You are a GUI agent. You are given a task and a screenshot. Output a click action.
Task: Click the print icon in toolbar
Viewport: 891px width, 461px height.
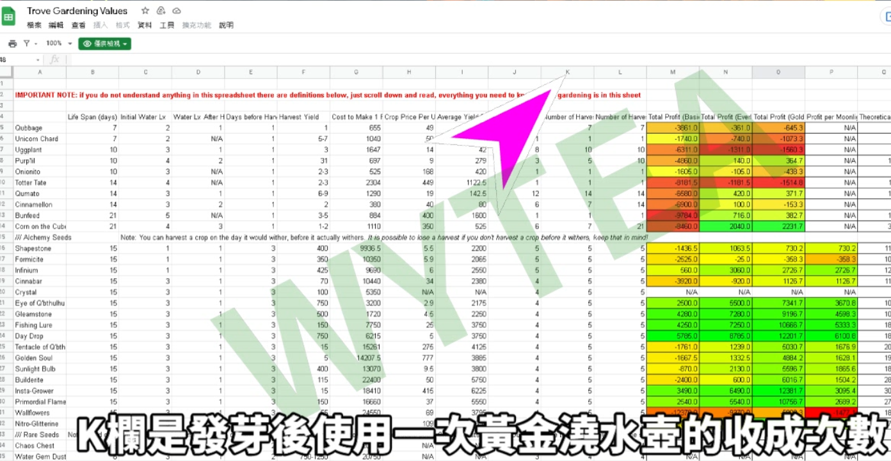click(x=12, y=43)
